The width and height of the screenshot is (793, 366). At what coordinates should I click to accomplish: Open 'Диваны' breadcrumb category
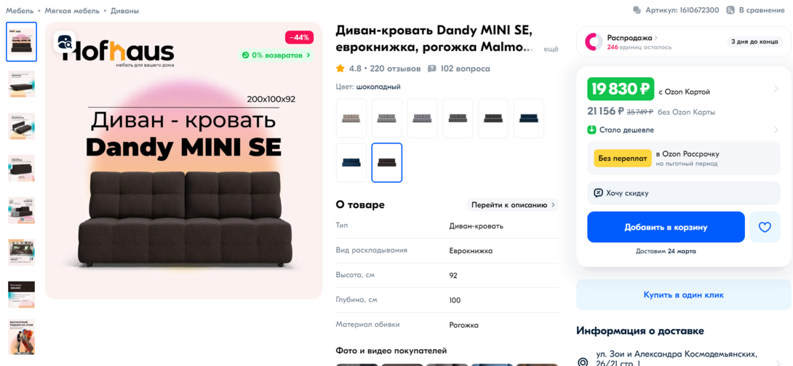click(x=124, y=11)
